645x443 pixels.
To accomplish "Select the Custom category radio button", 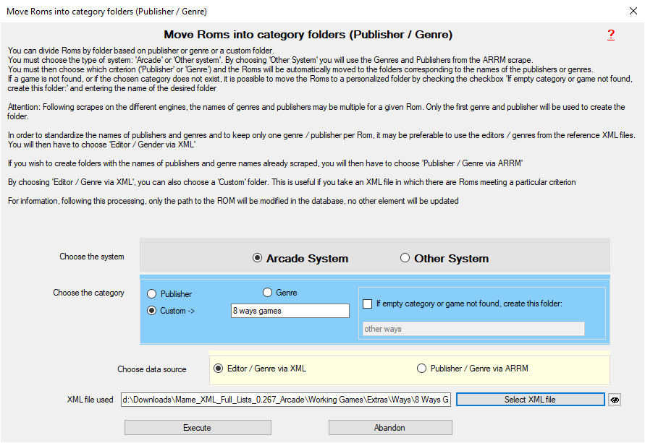I will coord(151,311).
